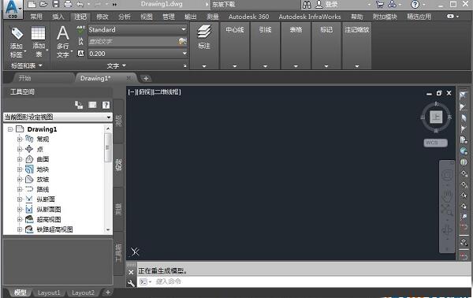Image resolution: width=473 pixels, height=298 pixels.
Task: Click the Open file folder icon
Action: [43, 4]
